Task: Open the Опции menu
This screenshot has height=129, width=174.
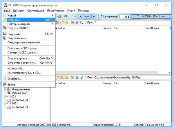Action: [x=71, y=11]
